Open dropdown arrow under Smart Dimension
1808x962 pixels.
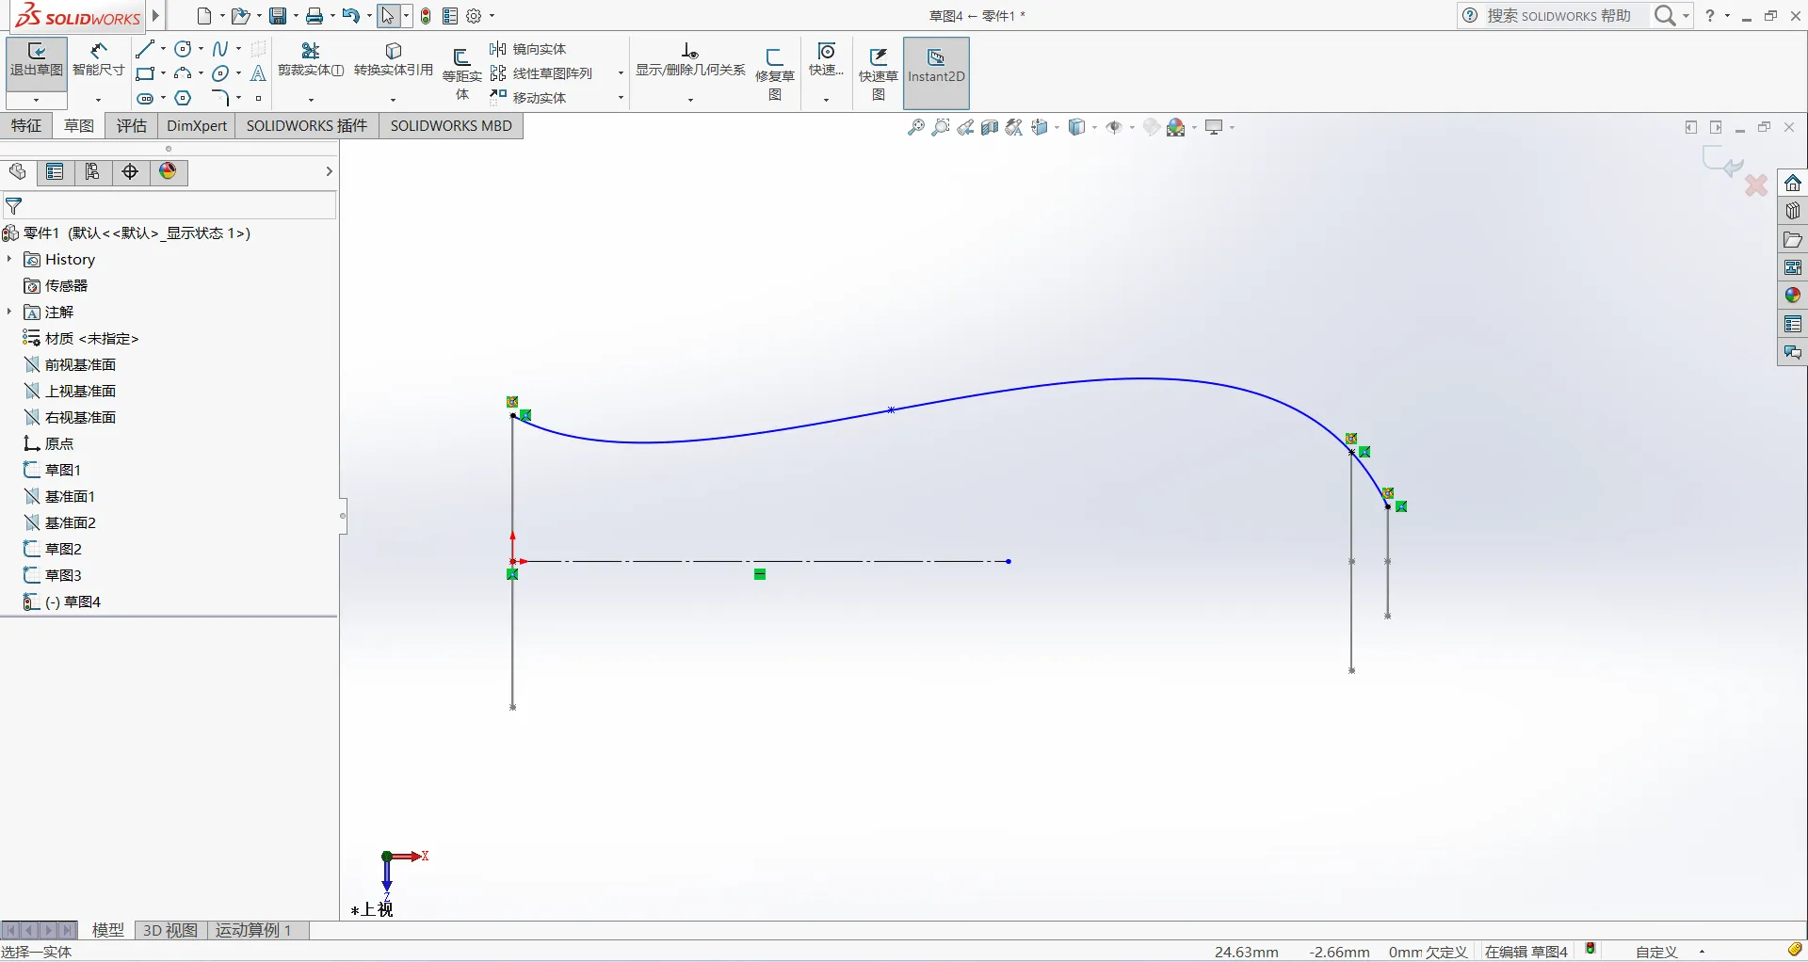pos(98,100)
